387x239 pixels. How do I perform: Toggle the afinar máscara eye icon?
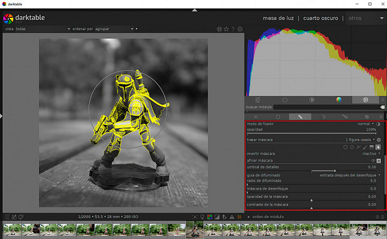tap(373, 161)
